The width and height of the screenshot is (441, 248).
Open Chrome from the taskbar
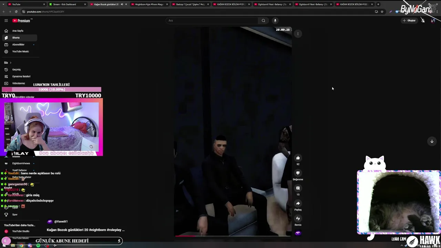21,245
